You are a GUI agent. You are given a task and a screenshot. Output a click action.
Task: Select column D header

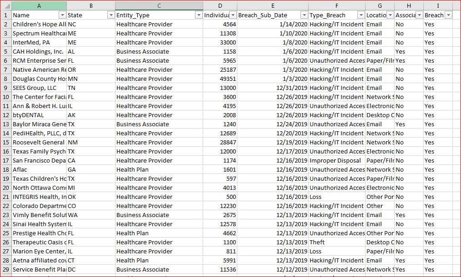coord(220,5)
